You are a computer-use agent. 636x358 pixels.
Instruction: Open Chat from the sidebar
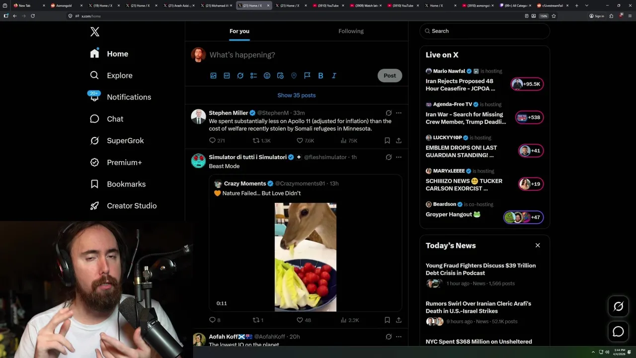point(107,119)
